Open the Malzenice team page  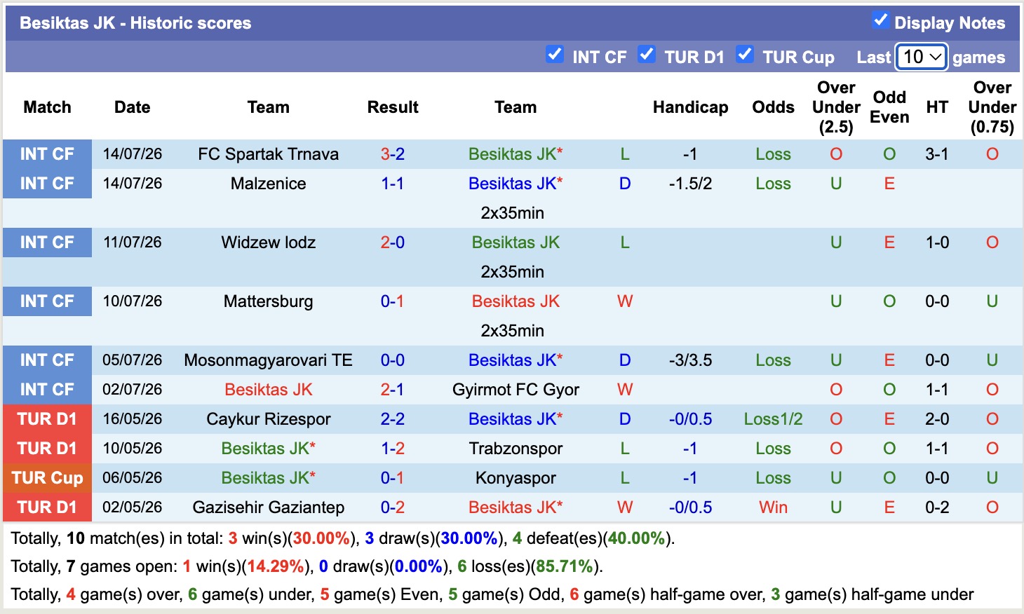pos(268,184)
